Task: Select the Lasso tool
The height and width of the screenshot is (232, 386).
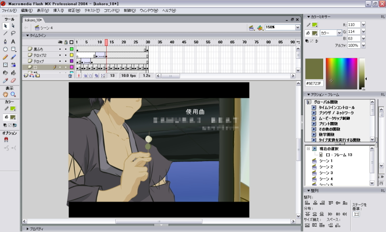Action: [14, 33]
